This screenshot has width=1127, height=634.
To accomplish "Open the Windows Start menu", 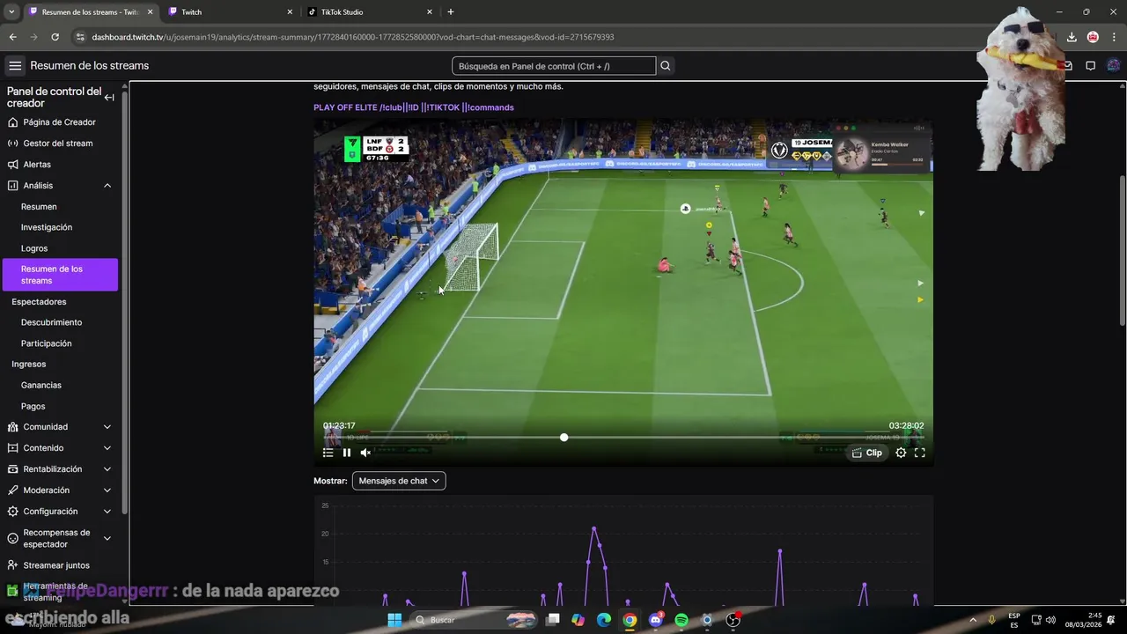I will 394,620.
